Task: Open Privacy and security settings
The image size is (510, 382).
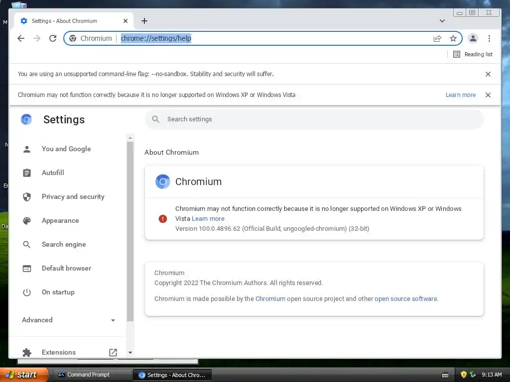Action: [x=73, y=196]
